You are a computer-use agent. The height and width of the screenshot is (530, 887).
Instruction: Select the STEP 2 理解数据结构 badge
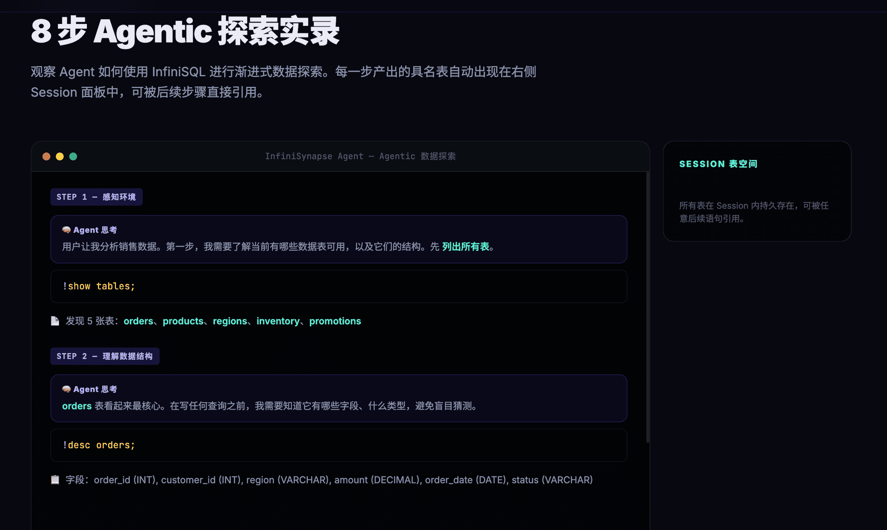click(x=104, y=356)
